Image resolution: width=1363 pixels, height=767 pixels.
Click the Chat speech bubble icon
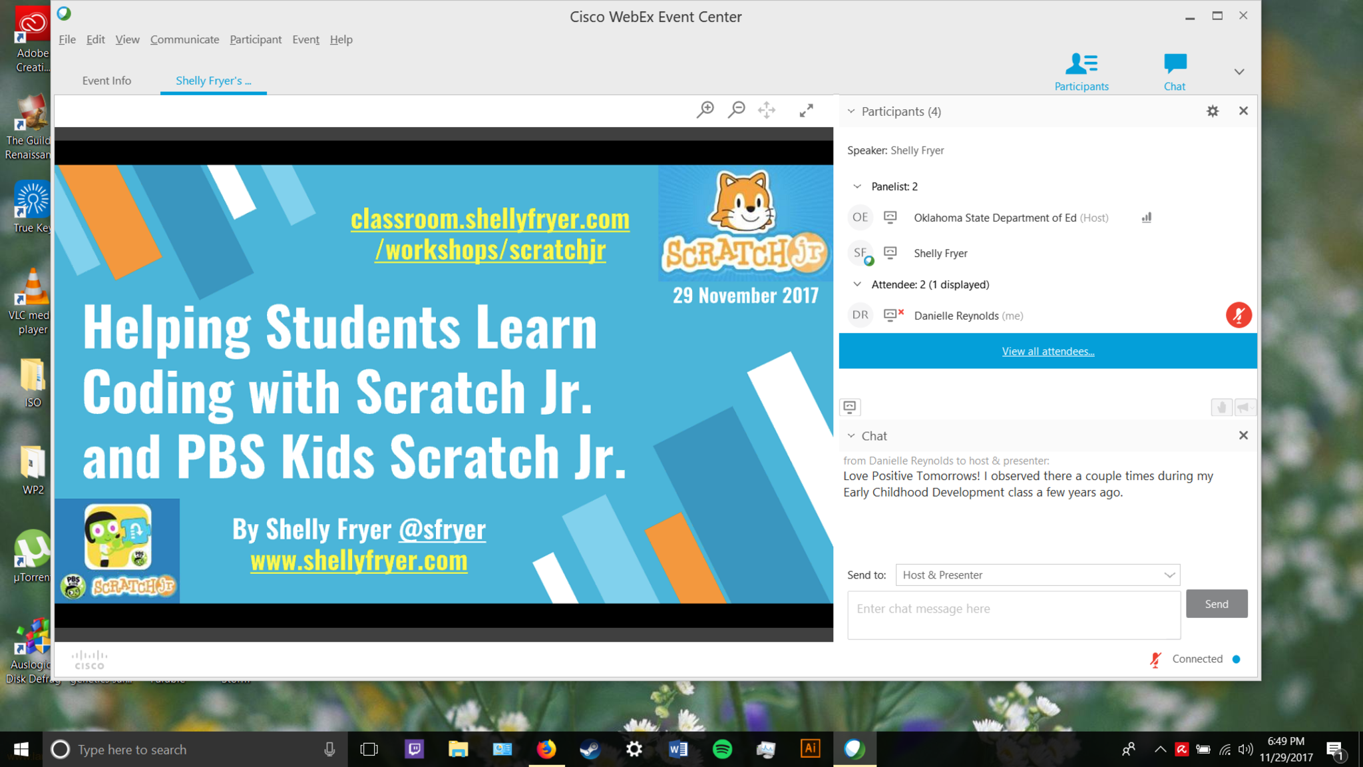pyautogui.click(x=1175, y=64)
